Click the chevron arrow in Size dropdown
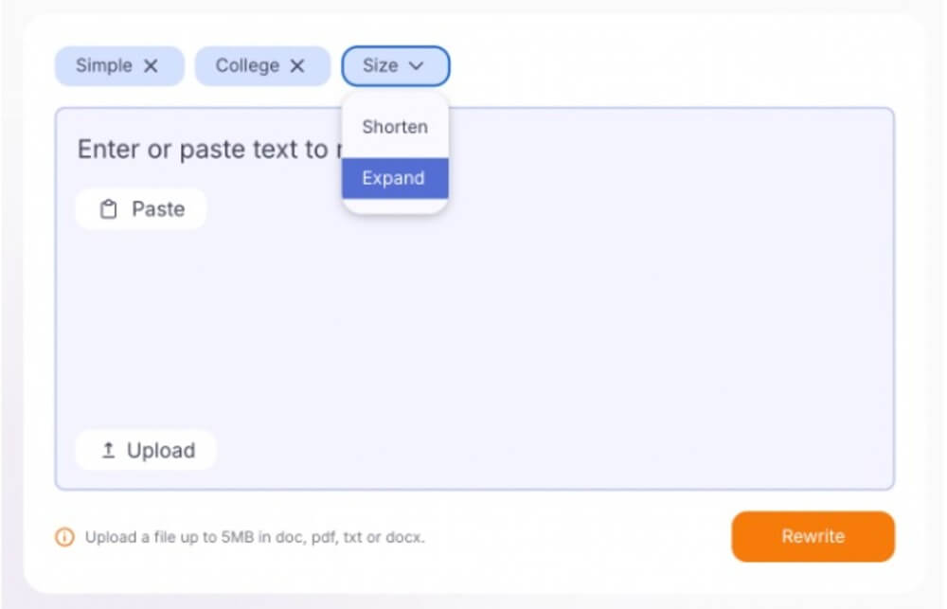The height and width of the screenshot is (609, 947). click(416, 66)
